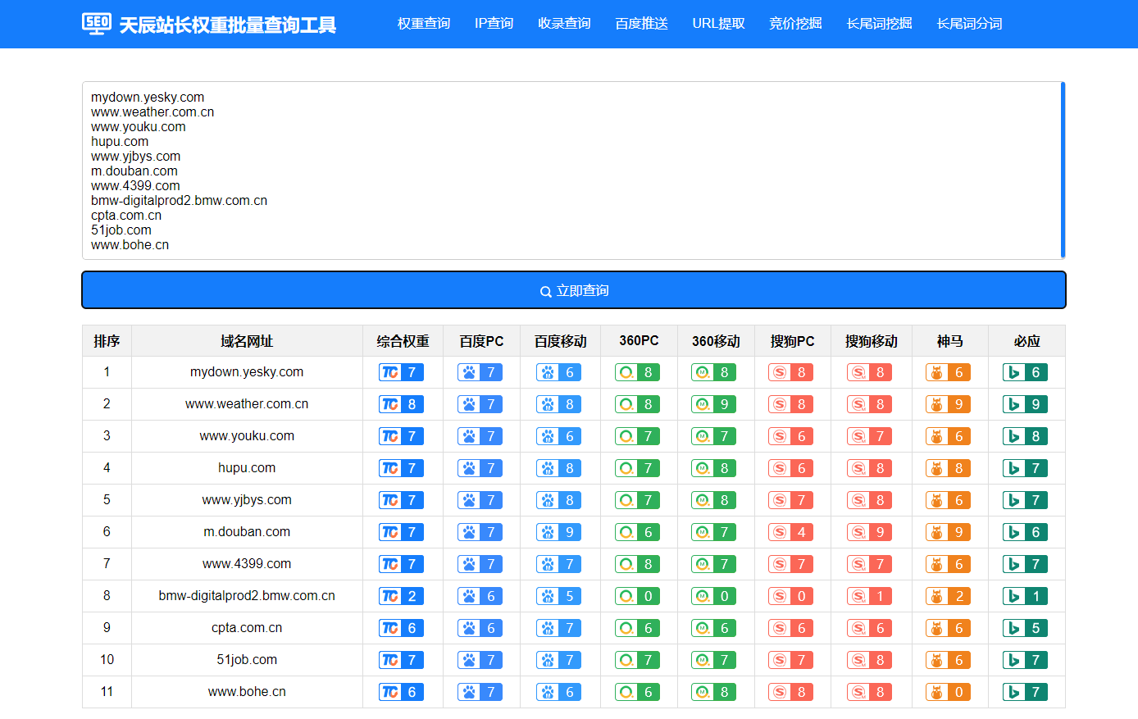
Task: Click 必应 badge for www.yjbys.com
Action: coord(1026,500)
